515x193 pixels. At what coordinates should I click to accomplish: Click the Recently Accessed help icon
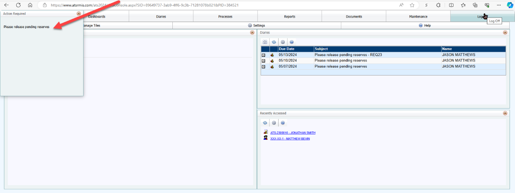pyautogui.click(x=283, y=123)
